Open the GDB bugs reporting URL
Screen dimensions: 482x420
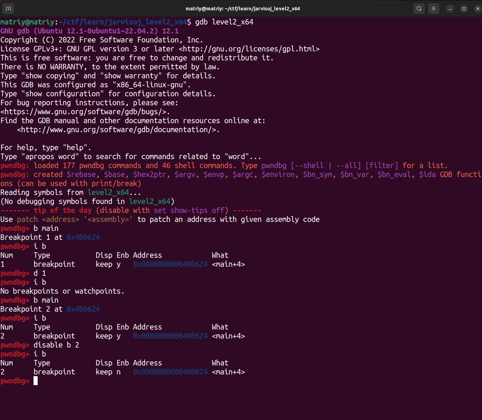(85, 112)
